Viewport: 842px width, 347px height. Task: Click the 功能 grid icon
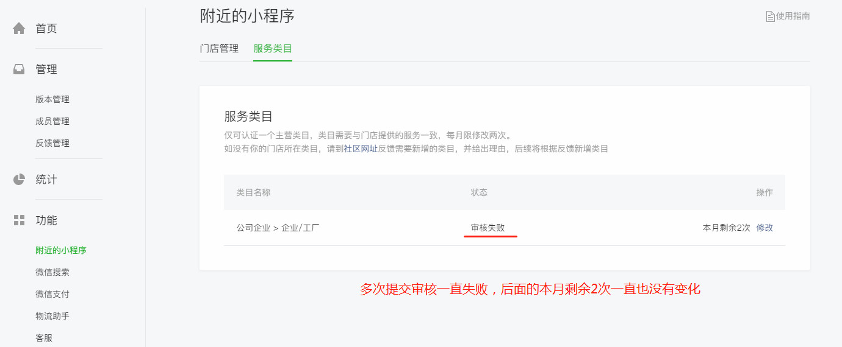pos(19,220)
